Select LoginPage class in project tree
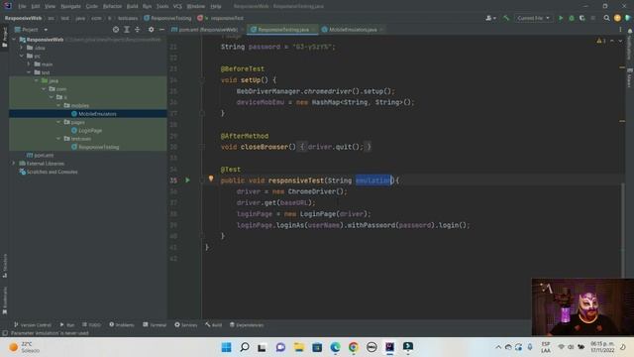The height and width of the screenshot is (357, 634). (x=90, y=130)
